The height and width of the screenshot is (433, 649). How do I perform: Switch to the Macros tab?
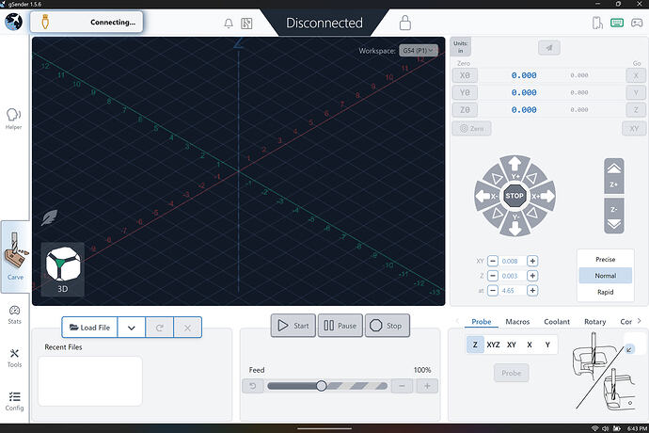(517, 322)
